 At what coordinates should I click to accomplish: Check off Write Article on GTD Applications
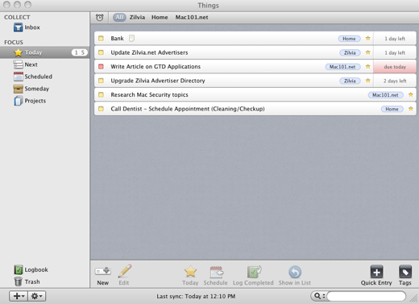pos(101,66)
